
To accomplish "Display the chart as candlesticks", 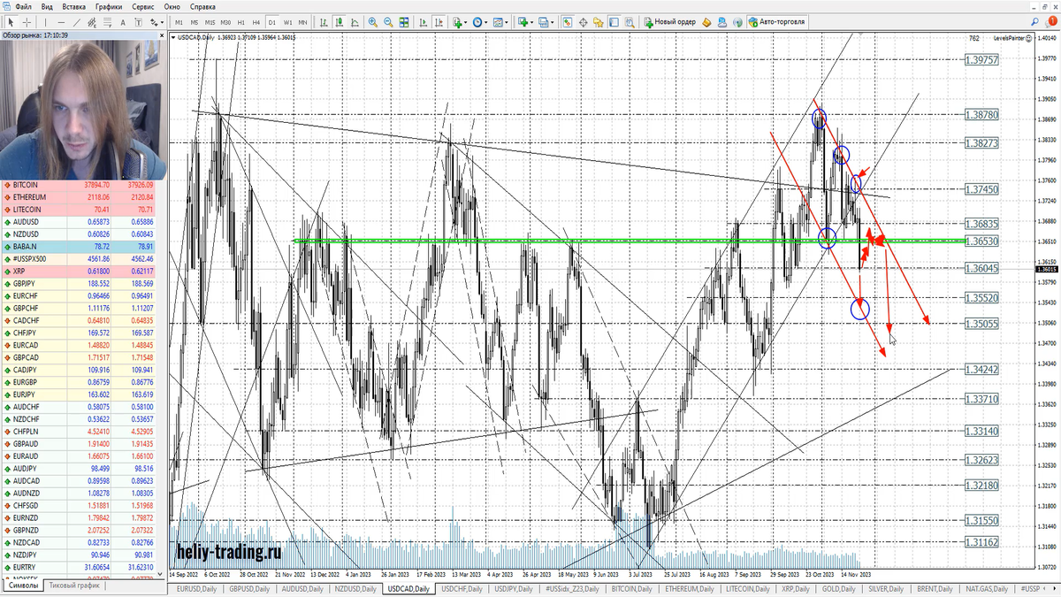I will click(340, 21).
